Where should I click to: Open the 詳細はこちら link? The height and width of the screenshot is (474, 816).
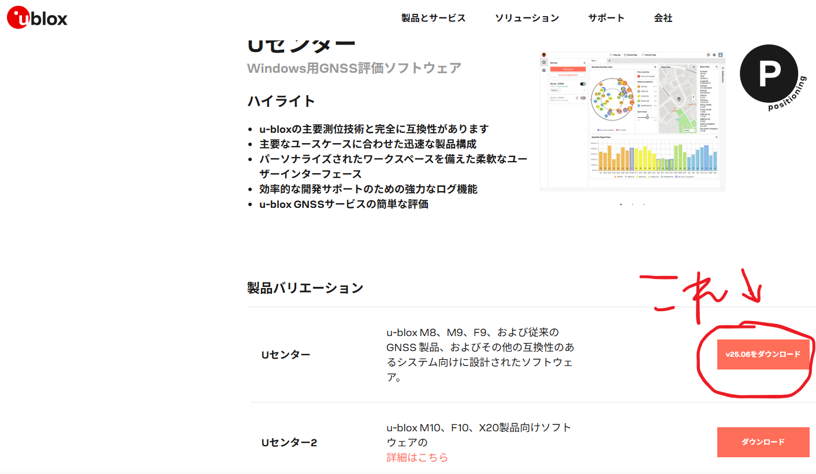[417, 457]
